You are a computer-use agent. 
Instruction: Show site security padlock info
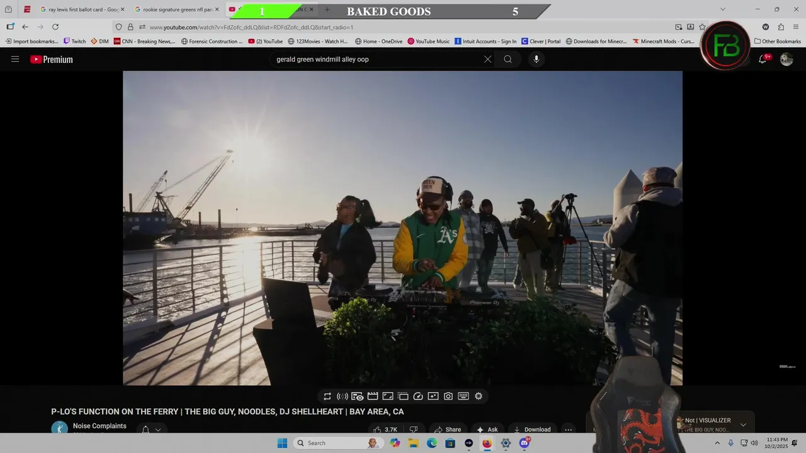(130, 27)
